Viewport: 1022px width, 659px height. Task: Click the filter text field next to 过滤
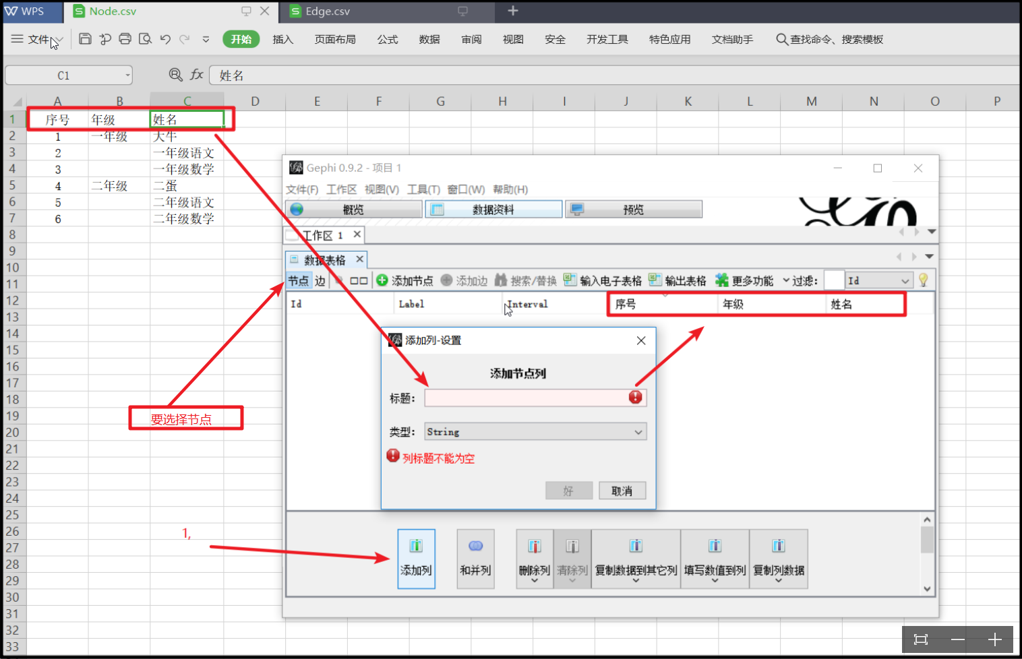click(835, 280)
